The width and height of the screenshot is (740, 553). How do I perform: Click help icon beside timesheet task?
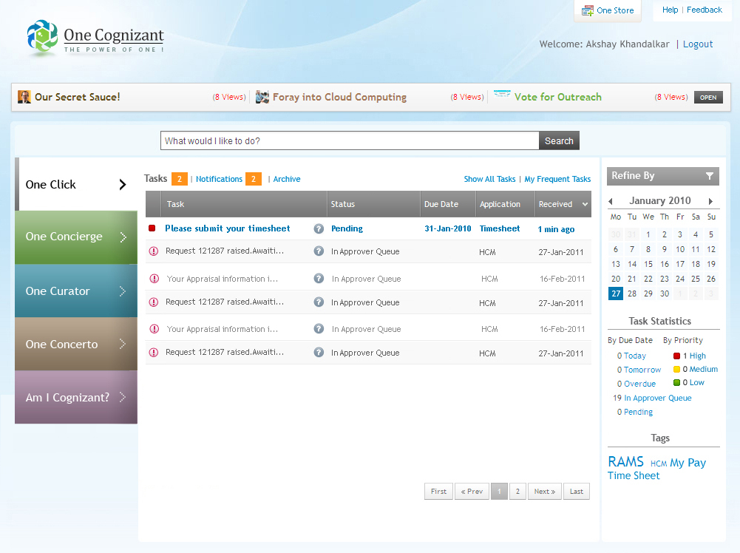pyautogui.click(x=319, y=229)
